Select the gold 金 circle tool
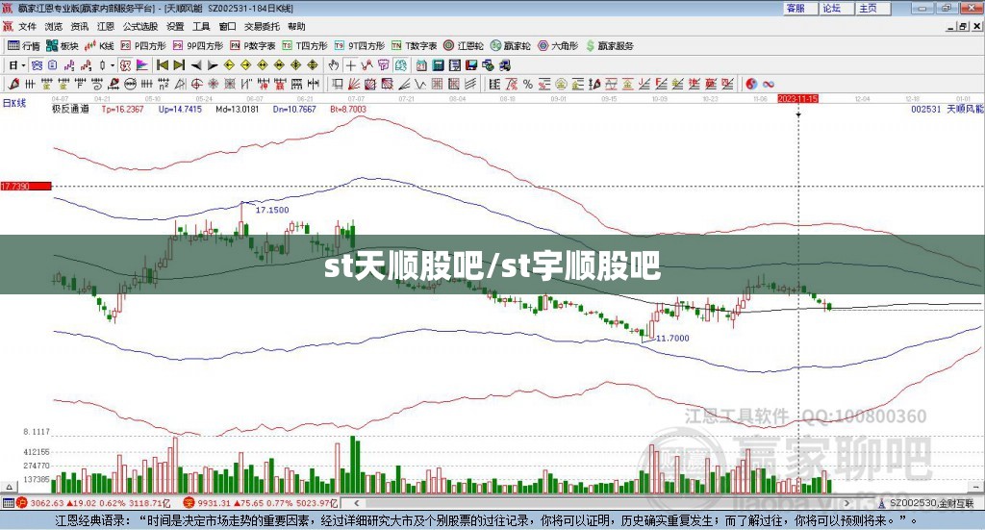 click(x=562, y=84)
